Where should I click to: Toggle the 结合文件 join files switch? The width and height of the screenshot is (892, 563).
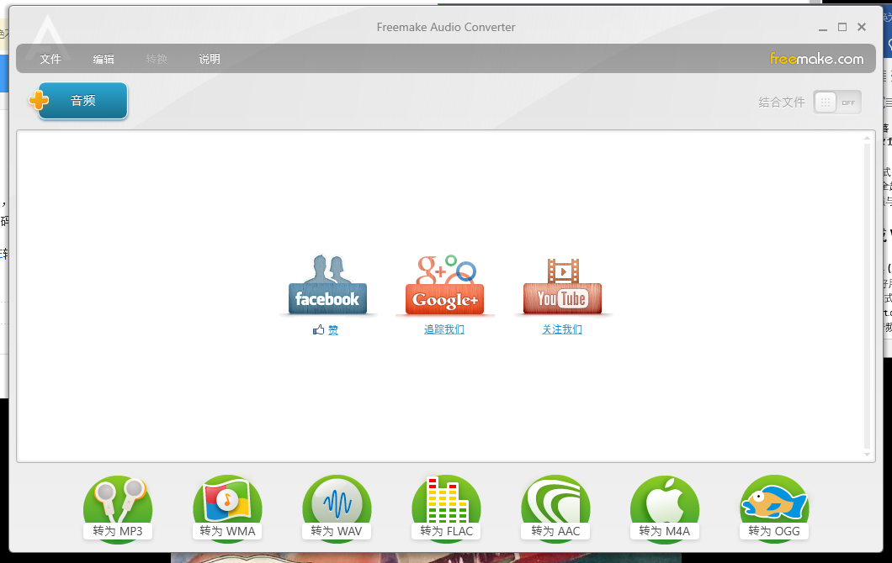tap(836, 103)
